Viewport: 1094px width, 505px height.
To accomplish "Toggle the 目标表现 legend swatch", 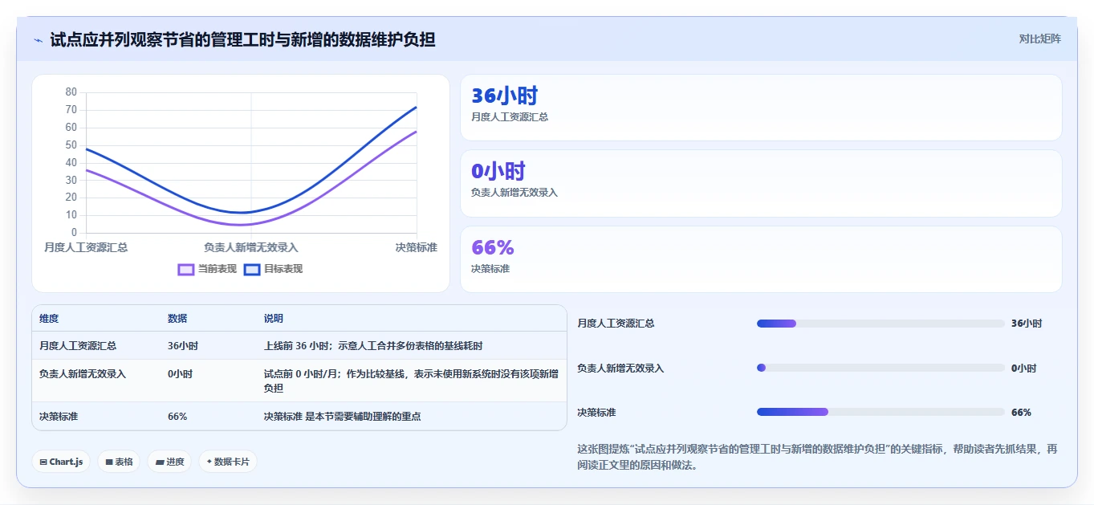I will click(x=252, y=270).
